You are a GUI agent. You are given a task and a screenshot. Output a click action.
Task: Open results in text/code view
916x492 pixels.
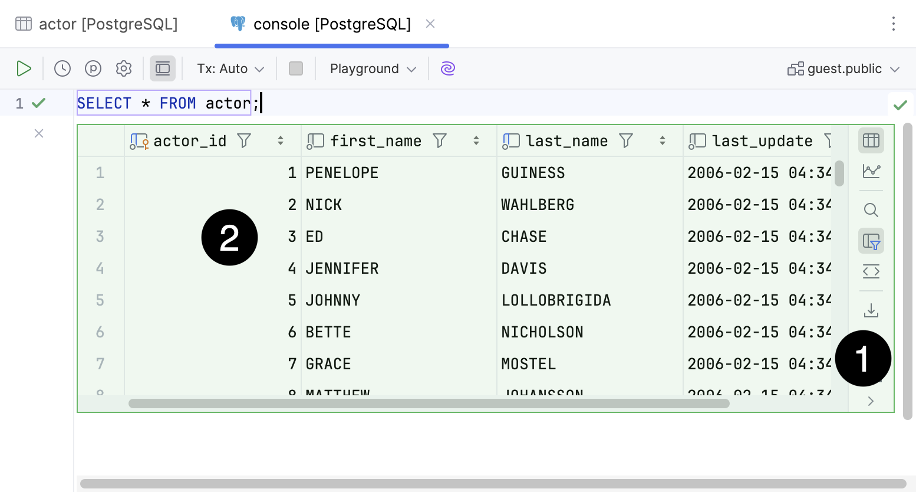pos(871,271)
